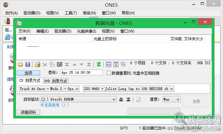Click the volume label input field
223x134 pixels.
tap(82, 72)
